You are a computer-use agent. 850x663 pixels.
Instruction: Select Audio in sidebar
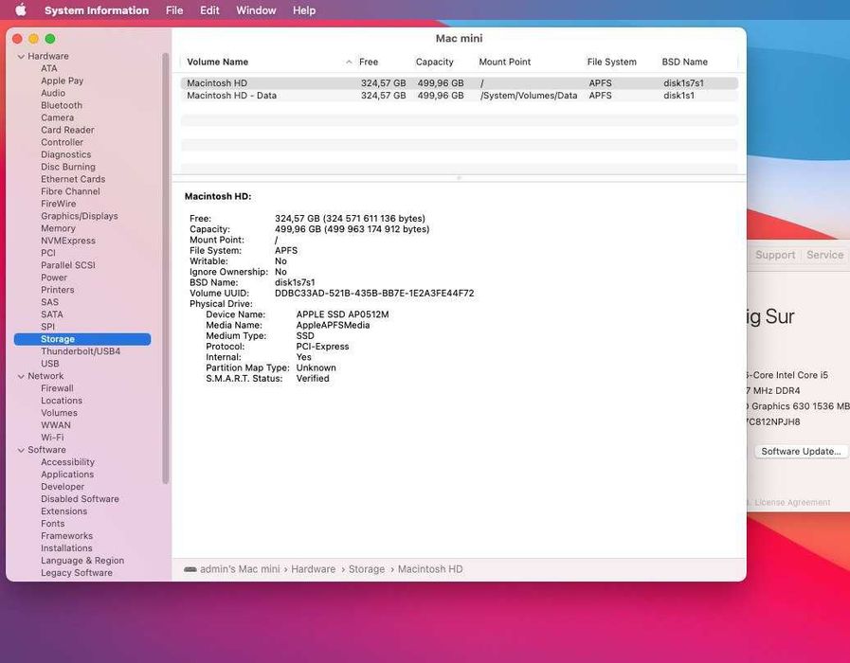pos(52,93)
